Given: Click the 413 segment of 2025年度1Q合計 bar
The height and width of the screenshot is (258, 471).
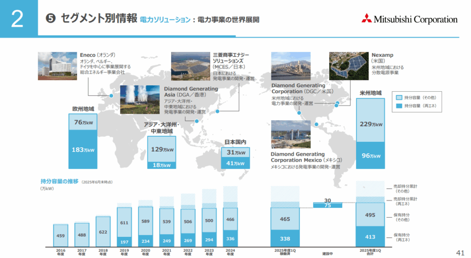Looking at the screenshot, I should (x=370, y=237).
